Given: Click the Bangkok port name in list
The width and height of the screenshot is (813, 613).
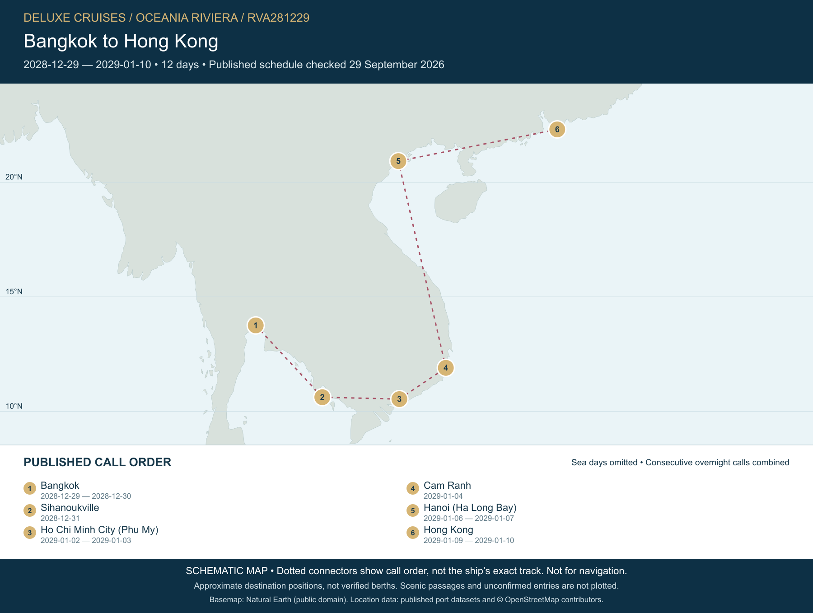Looking at the screenshot, I should 60,486.
